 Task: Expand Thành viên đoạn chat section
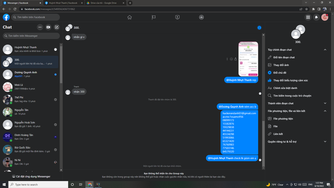tap(325, 103)
